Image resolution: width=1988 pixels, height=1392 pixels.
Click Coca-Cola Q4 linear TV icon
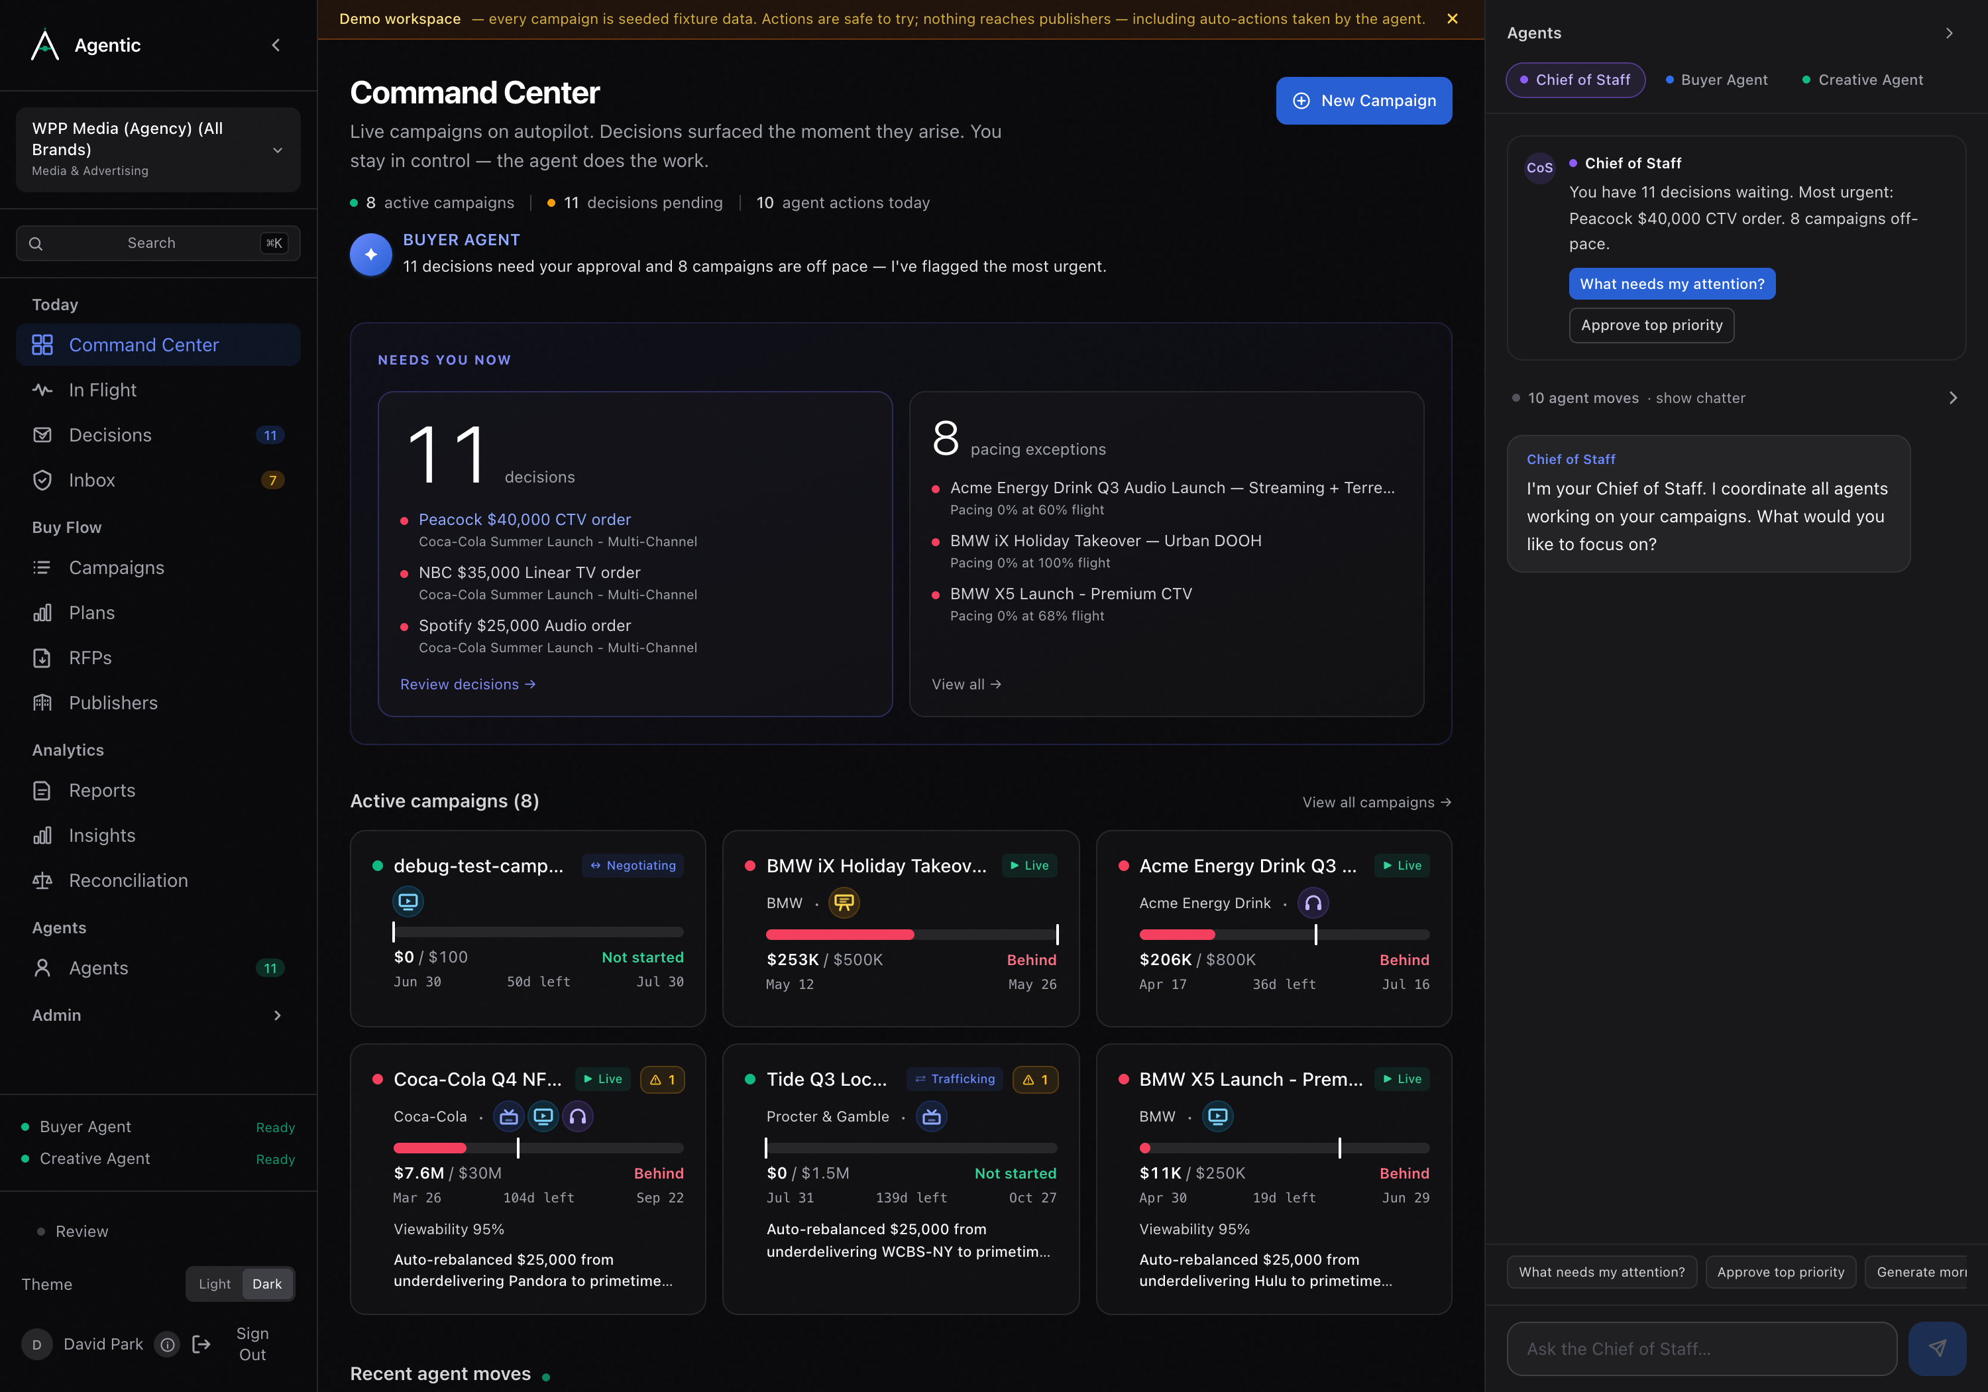[x=508, y=1116]
